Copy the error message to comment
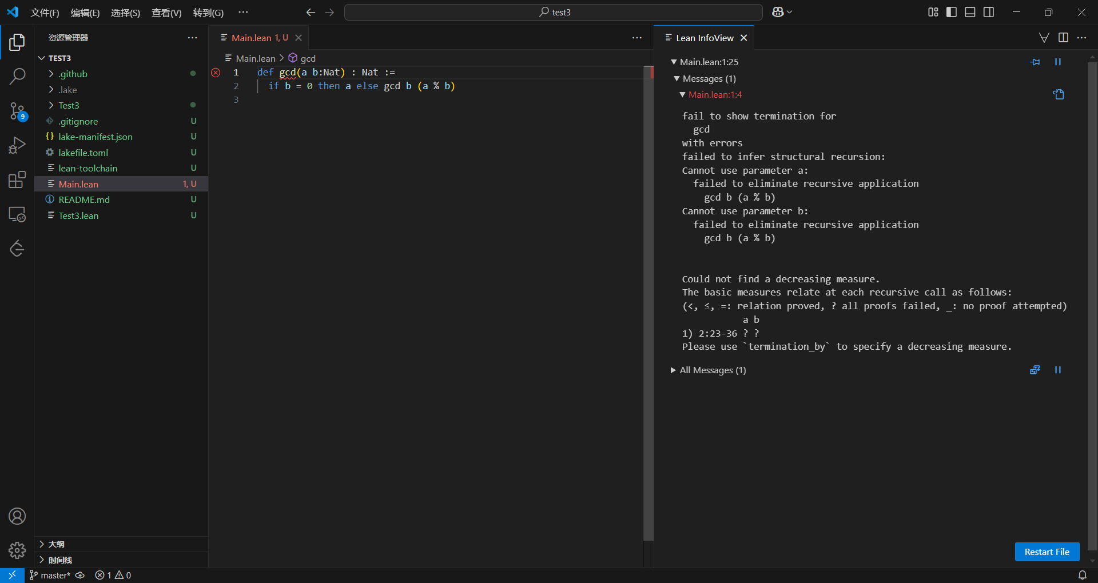This screenshot has height=583, width=1098. click(x=1059, y=94)
